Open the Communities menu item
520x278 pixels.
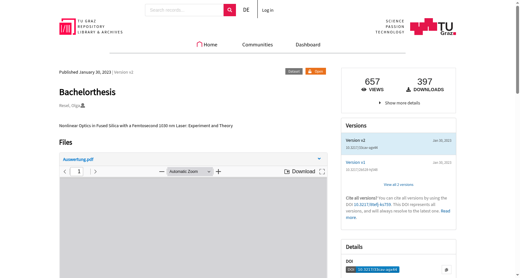coord(257,44)
